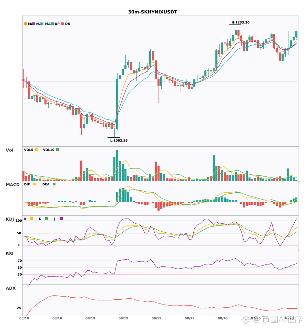Select the yellow DIF legend swatch

35,184
